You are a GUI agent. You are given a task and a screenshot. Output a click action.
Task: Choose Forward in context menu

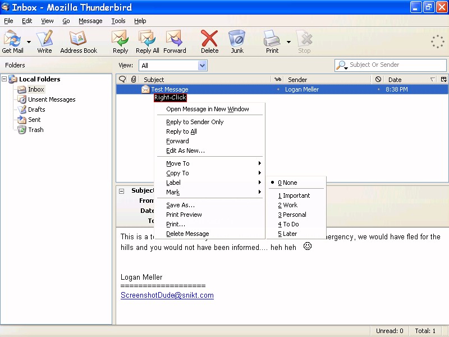coord(209,141)
